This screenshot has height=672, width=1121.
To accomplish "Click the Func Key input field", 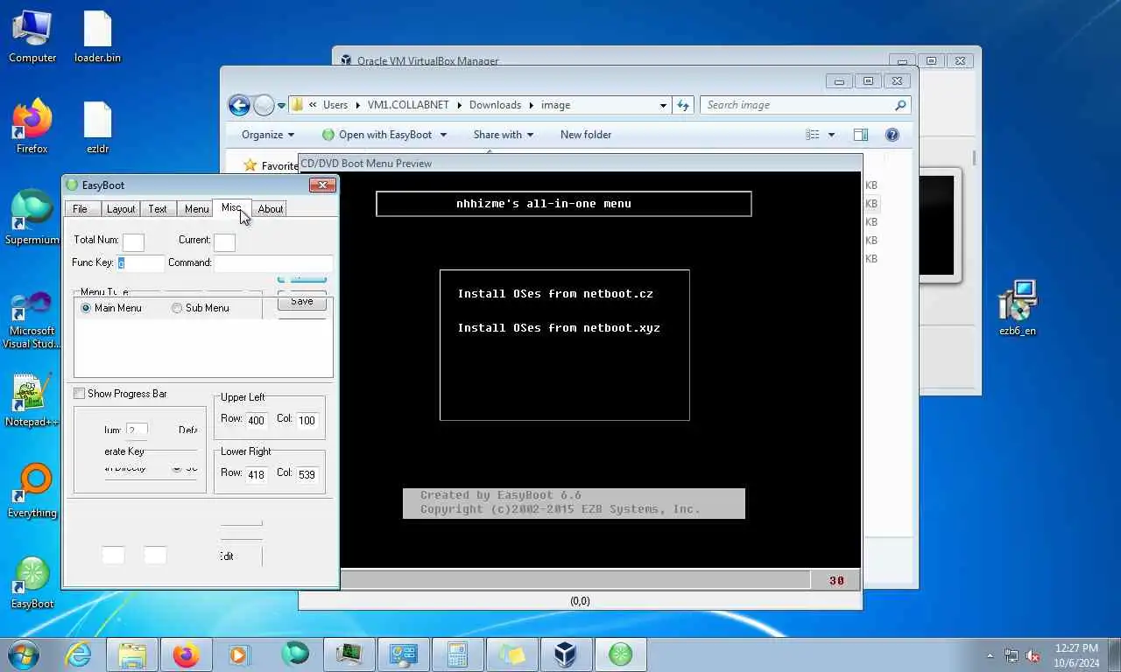I will pos(141,262).
